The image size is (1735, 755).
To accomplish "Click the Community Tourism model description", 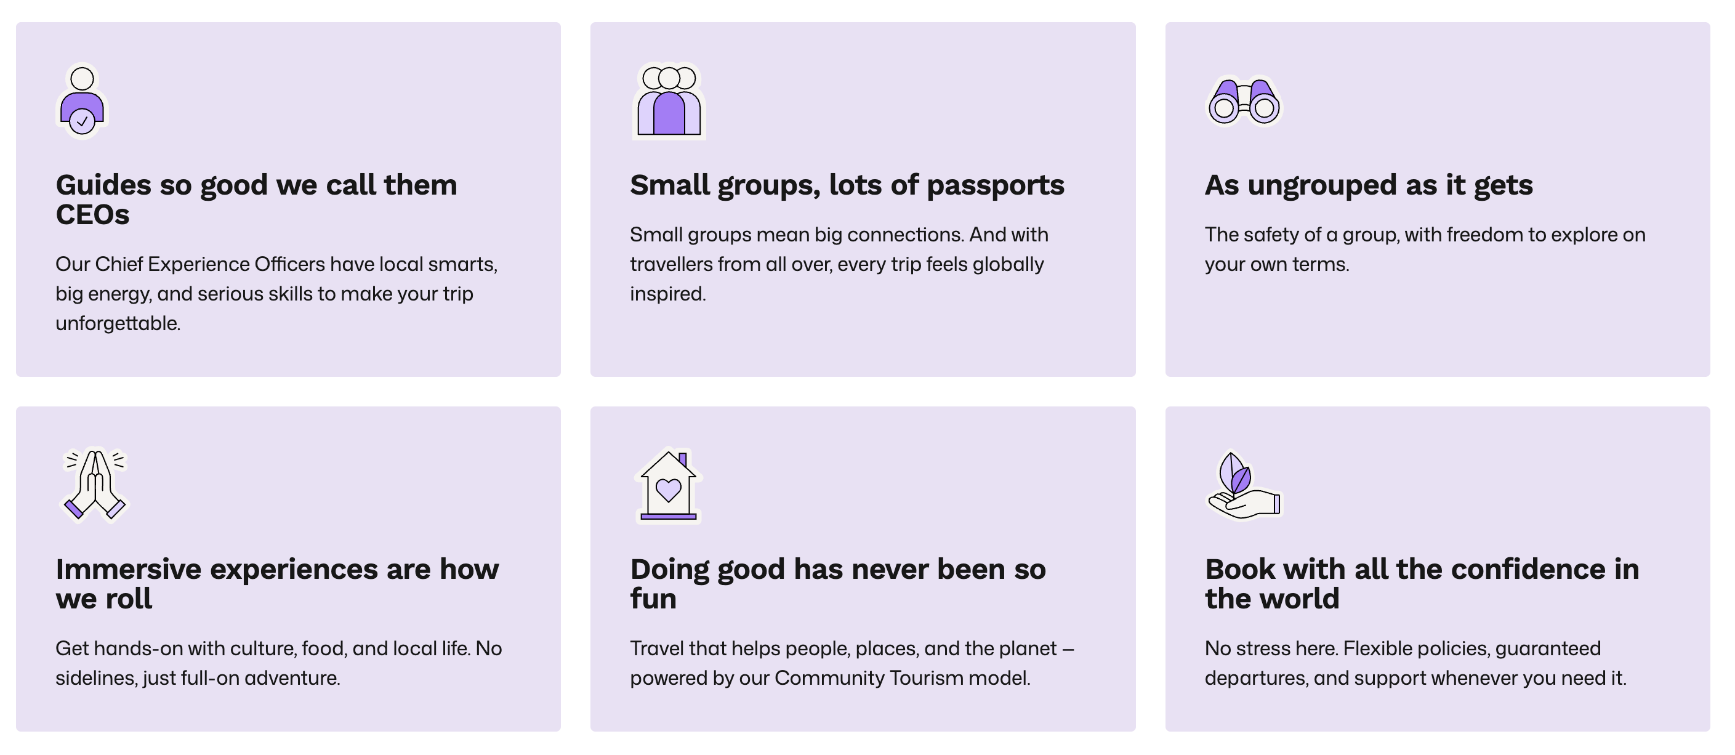I will tap(851, 663).
